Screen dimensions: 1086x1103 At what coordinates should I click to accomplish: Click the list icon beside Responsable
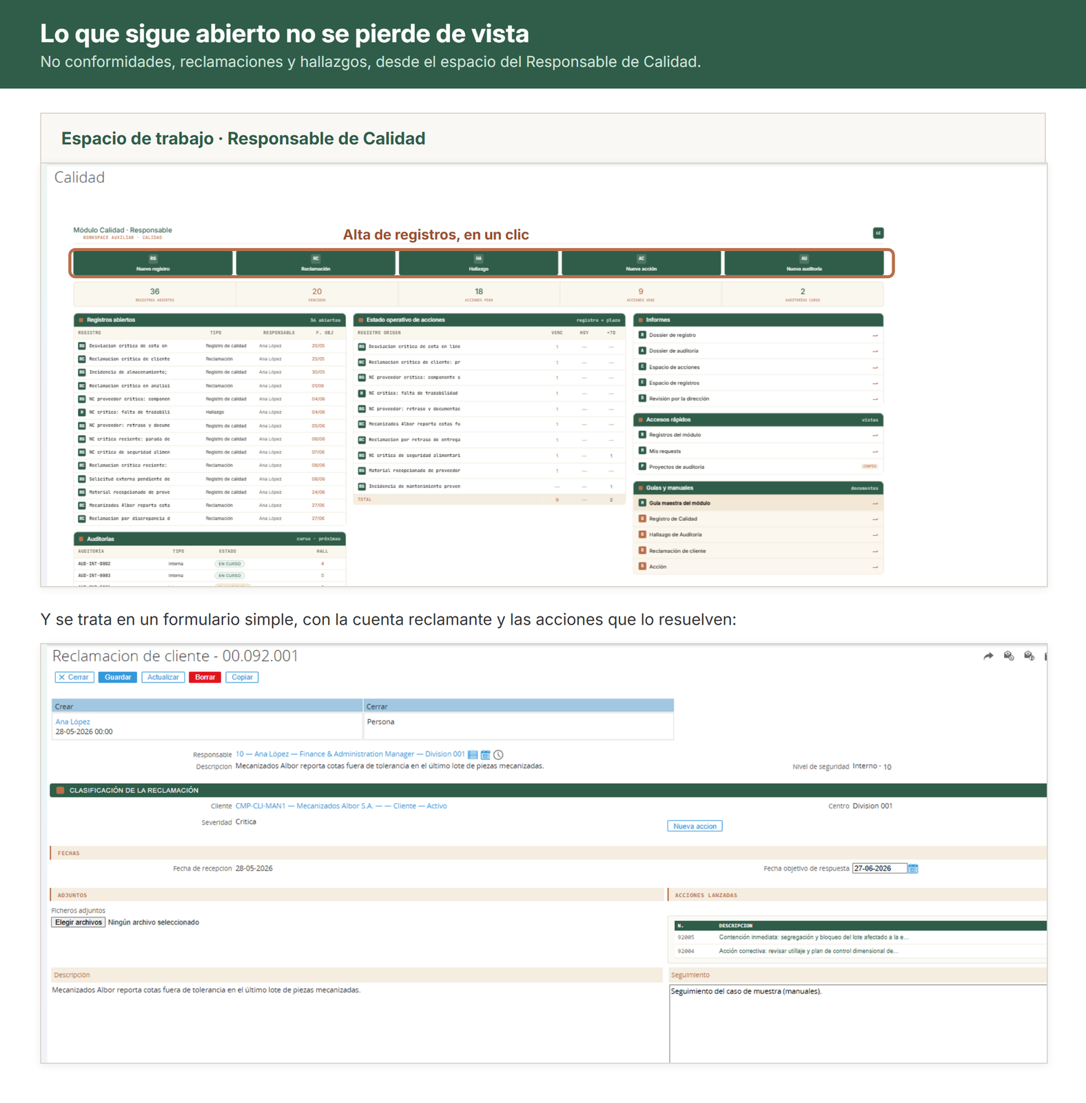click(473, 755)
